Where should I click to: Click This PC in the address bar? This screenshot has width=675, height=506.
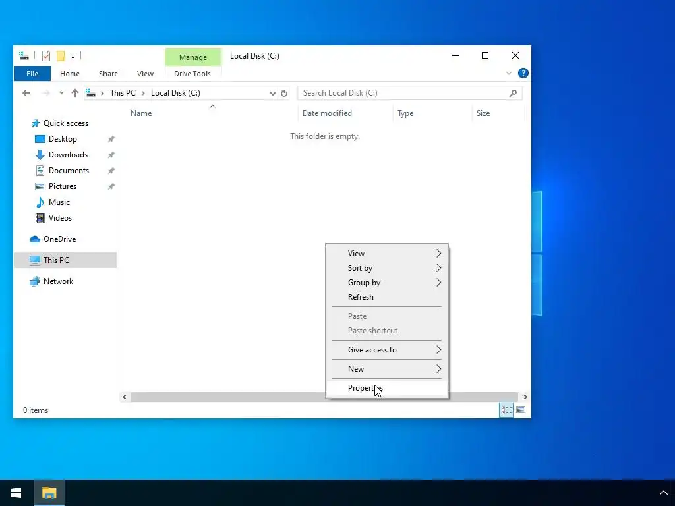pyautogui.click(x=123, y=93)
